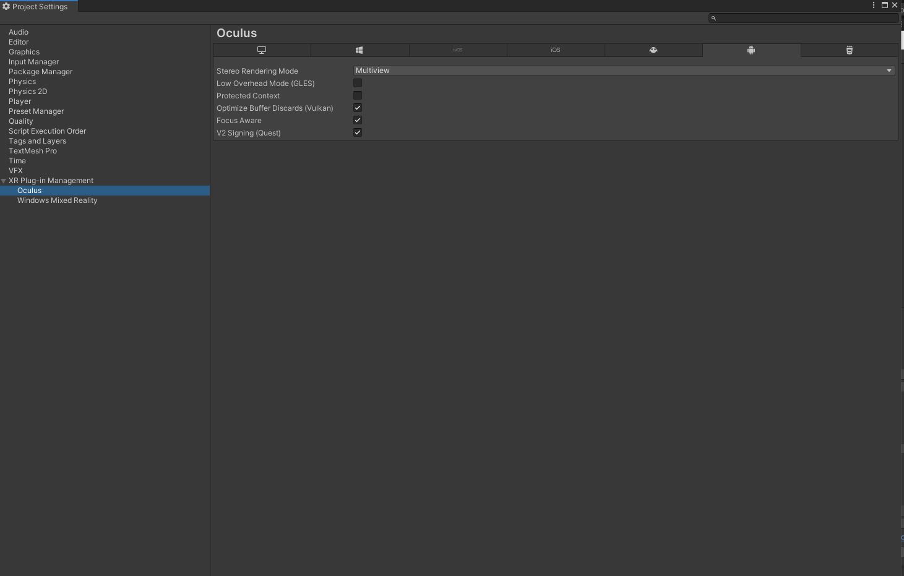The height and width of the screenshot is (576, 904).
Task: Click the Android robot platform tab
Action: click(751, 50)
